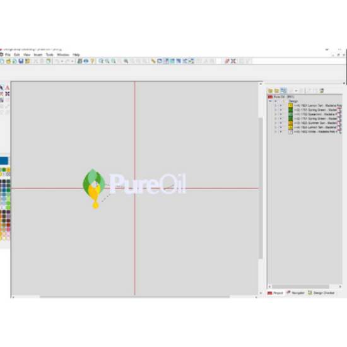Image resolution: width=347 pixels, height=347 pixels.
Task: Click the scroll down arrow below the canvas scrollbar
Action: coord(261,293)
